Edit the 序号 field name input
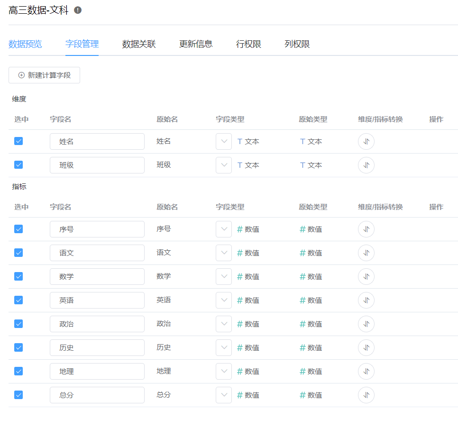 pyautogui.click(x=97, y=229)
